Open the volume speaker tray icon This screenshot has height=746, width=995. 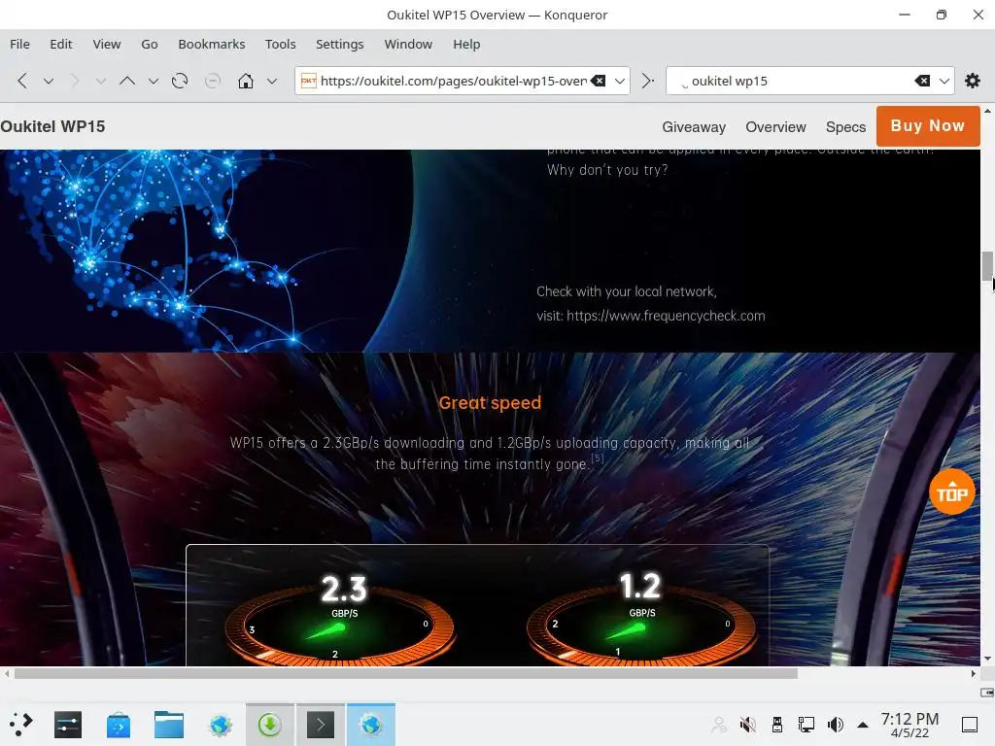coord(835,725)
